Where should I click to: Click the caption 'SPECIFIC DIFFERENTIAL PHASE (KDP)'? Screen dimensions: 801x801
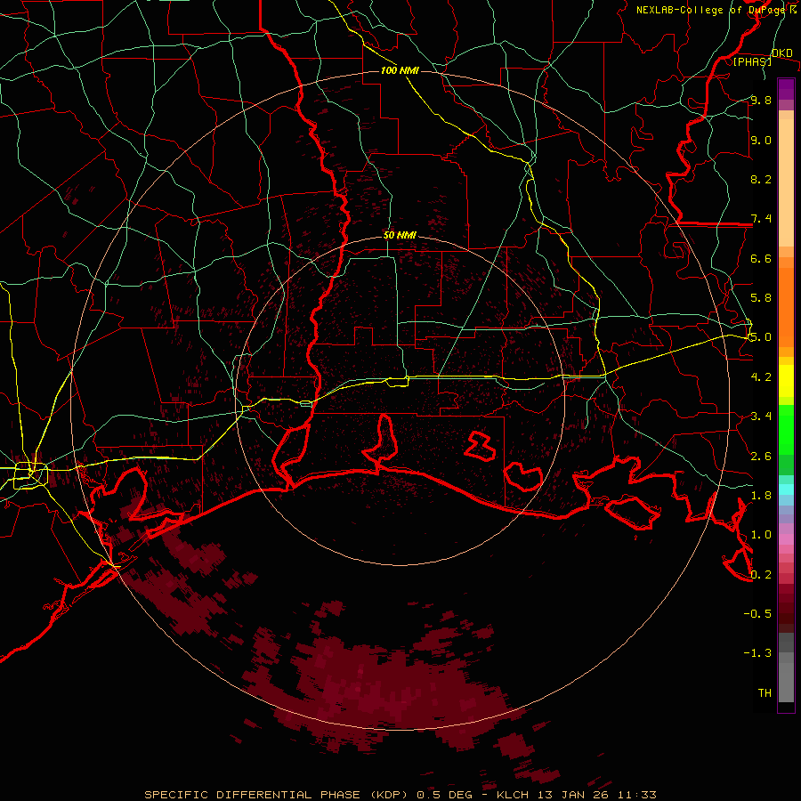pyautogui.click(x=276, y=795)
